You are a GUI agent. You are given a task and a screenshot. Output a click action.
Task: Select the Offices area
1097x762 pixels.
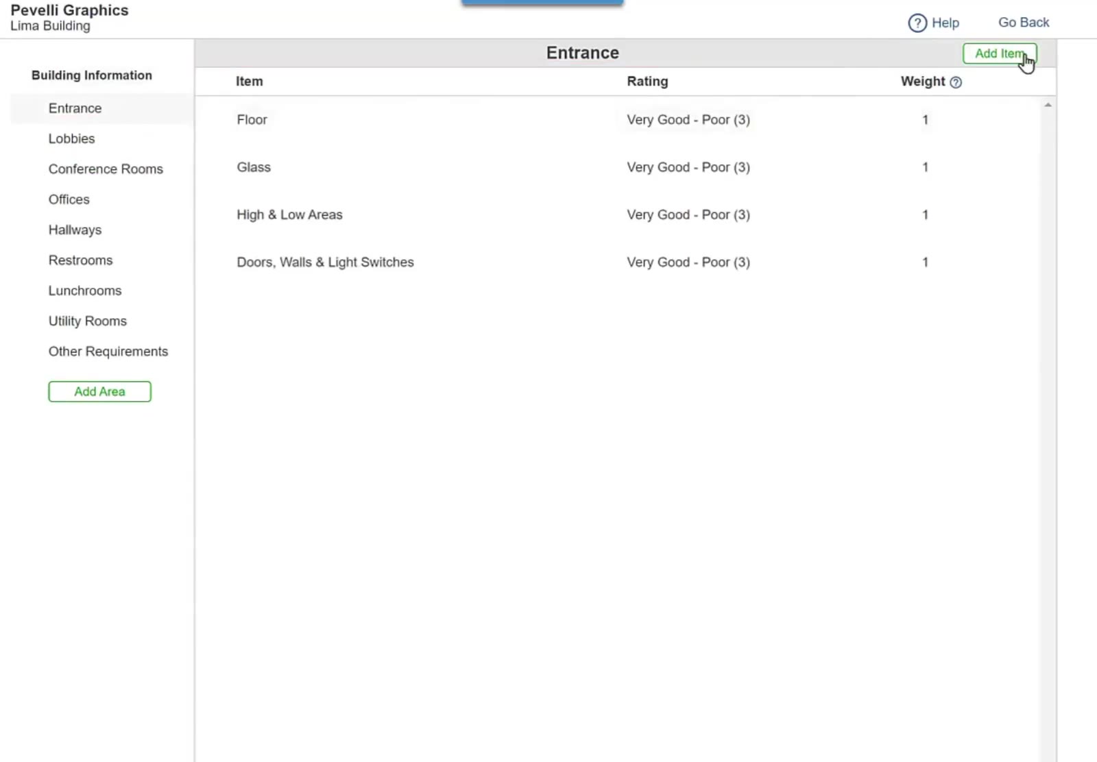click(69, 199)
